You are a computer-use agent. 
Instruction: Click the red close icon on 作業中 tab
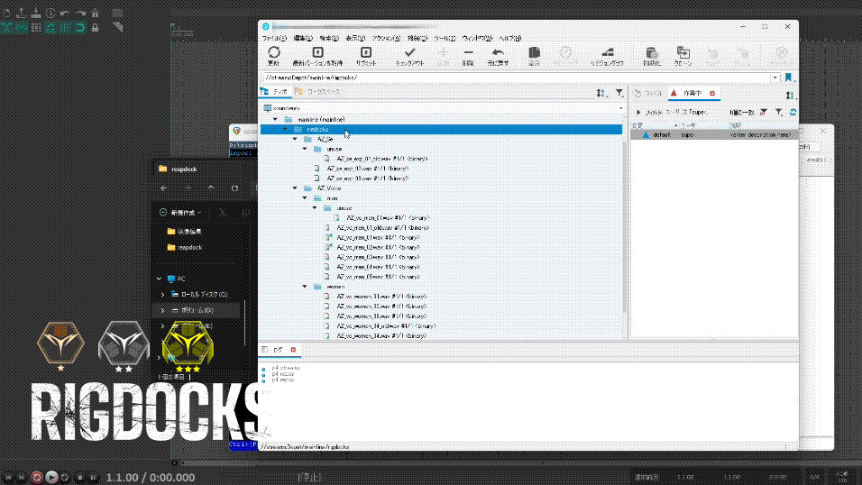(712, 94)
